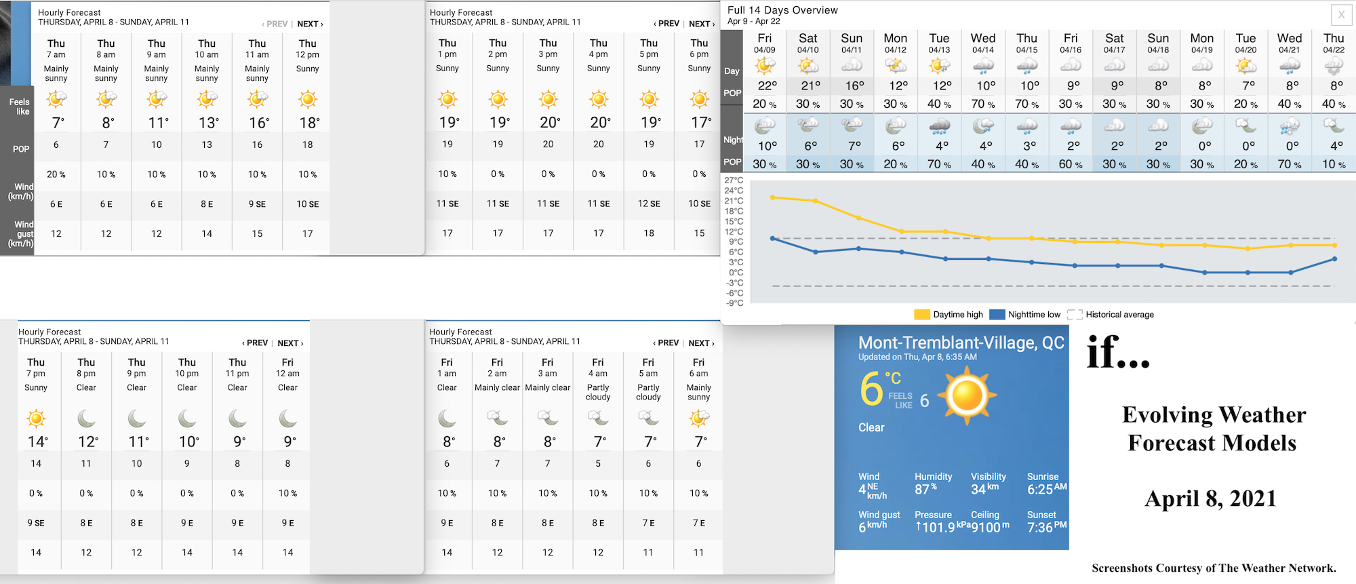This screenshot has height=584, width=1356.
Task: Click PREV in the Thu 7 am hourly panel
Action: (275, 24)
